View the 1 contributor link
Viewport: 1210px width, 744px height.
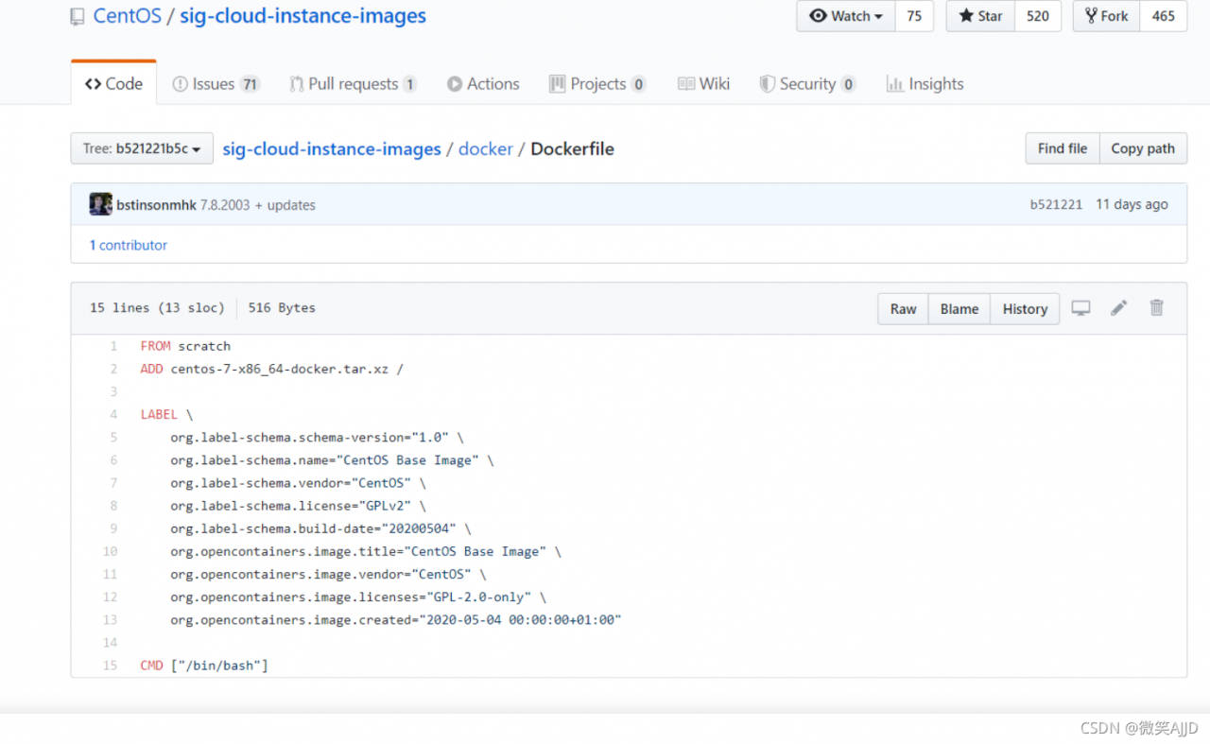129,245
